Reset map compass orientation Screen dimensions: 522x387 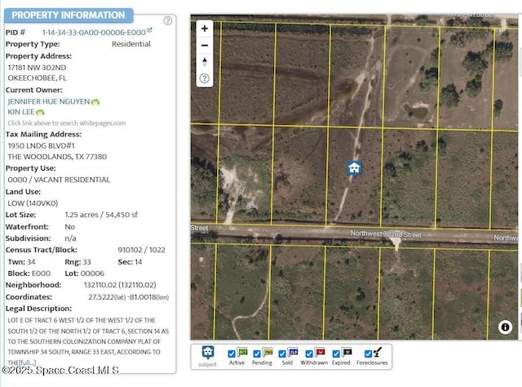205,62
